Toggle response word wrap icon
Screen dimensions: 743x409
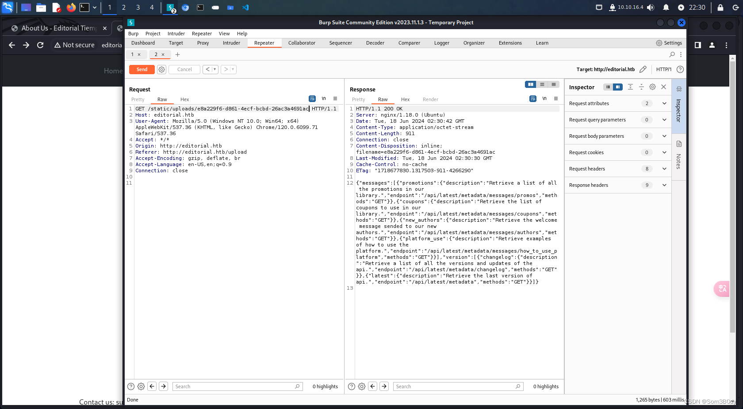[x=533, y=98]
